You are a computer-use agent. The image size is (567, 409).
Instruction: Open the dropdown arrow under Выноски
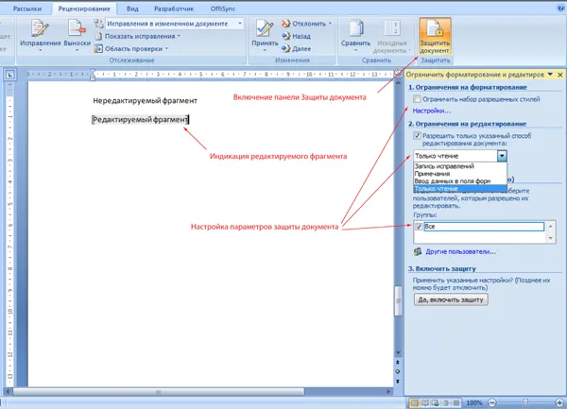[x=77, y=50]
